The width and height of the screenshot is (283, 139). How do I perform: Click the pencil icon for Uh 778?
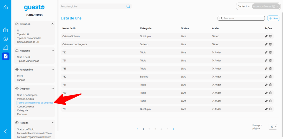point(266,109)
